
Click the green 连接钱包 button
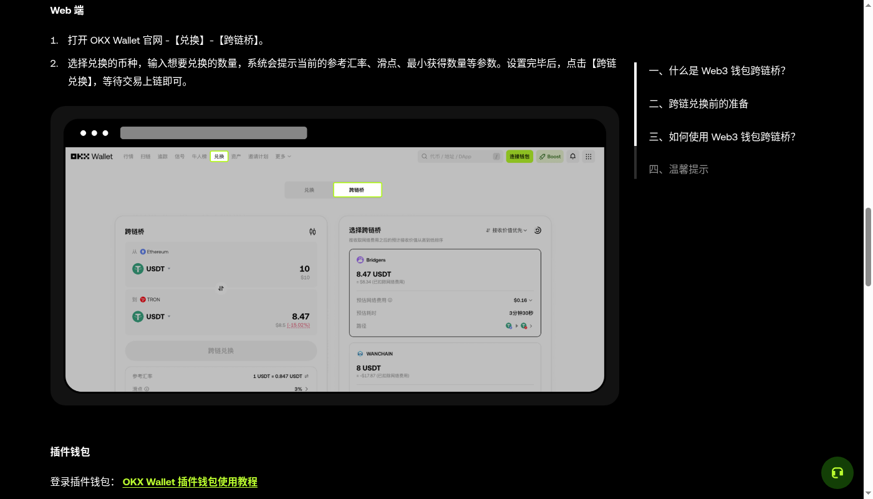tap(519, 157)
